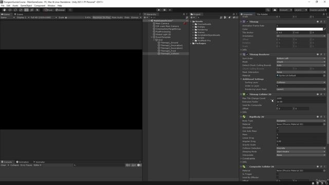This screenshot has width=329, height=185.
Task: Open the Sorting Layer dropdown
Action: pyautogui.click(x=301, y=82)
